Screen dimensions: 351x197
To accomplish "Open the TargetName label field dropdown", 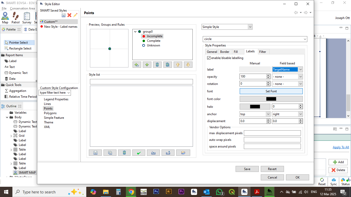I will point(300,70).
